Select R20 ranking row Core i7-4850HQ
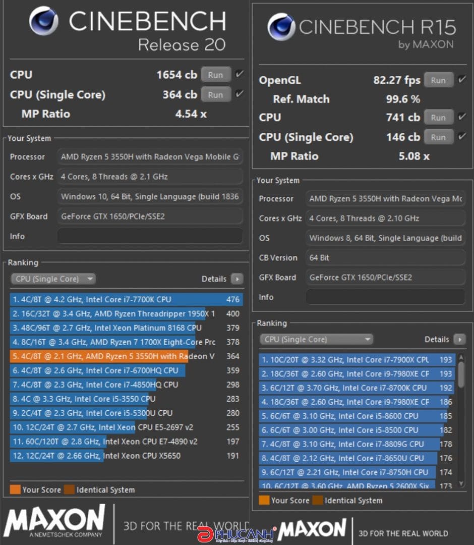The height and width of the screenshot is (545, 474). [x=127, y=385]
